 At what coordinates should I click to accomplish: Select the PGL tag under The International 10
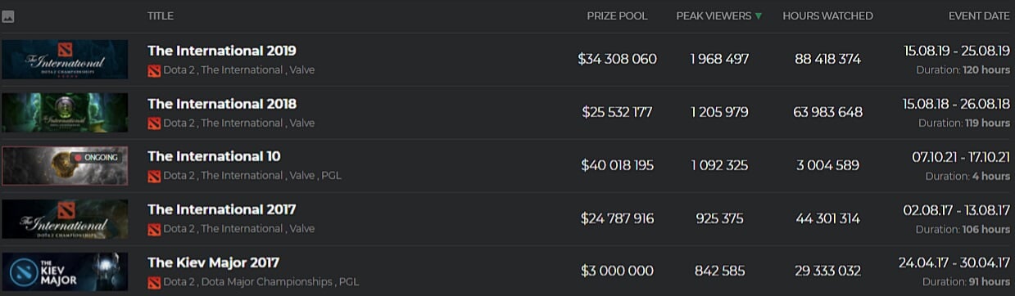(x=332, y=176)
